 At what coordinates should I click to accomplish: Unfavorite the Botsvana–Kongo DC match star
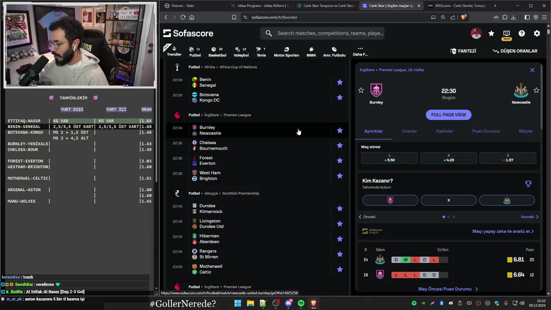coord(340,97)
